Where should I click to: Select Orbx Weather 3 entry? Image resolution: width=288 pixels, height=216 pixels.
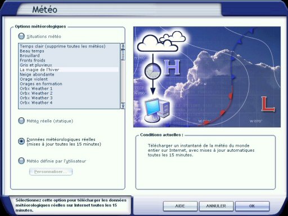(x=69, y=98)
